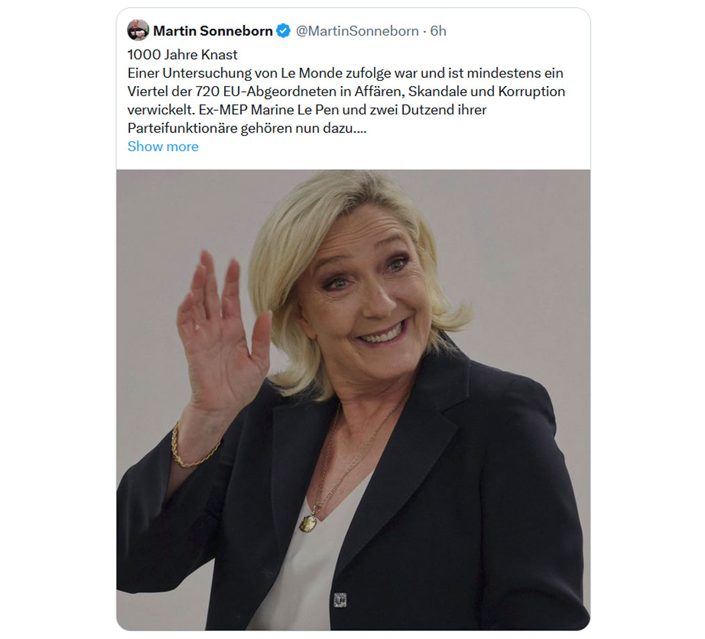Click the display name Martin Sonneborn
Viewport: 705px width, 639px height.
tap(213, 31)
